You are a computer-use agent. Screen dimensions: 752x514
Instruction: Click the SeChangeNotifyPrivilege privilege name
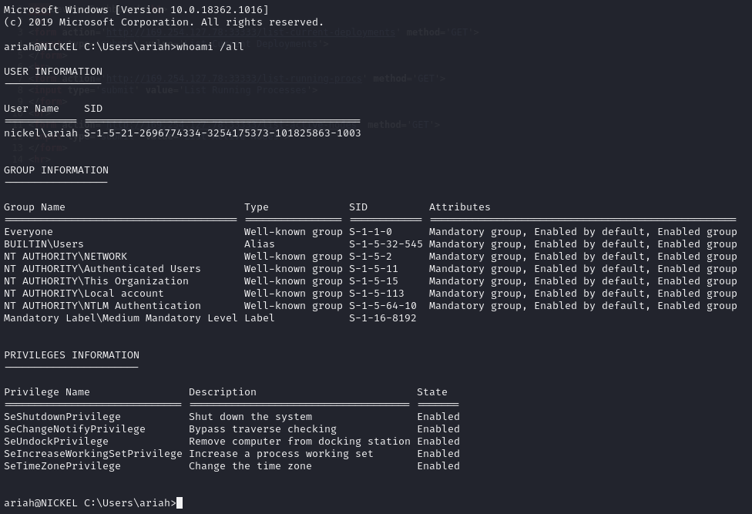pos(75,429)
